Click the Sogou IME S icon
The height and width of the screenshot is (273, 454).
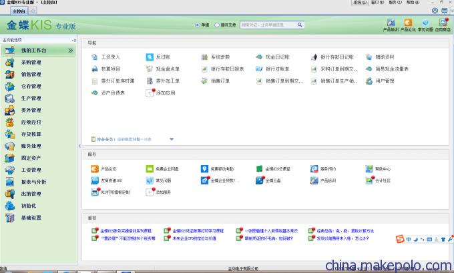[x=400, y=239]
